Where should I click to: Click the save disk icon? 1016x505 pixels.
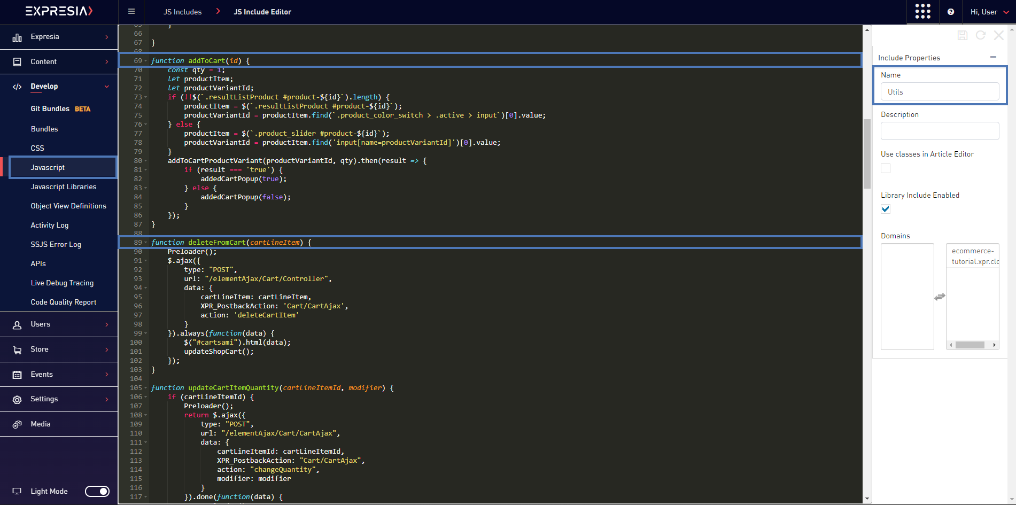962,35
